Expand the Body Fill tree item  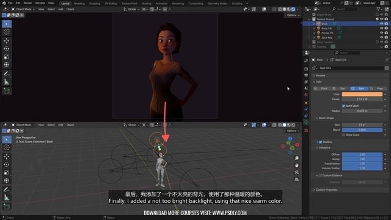click(314, 29)
